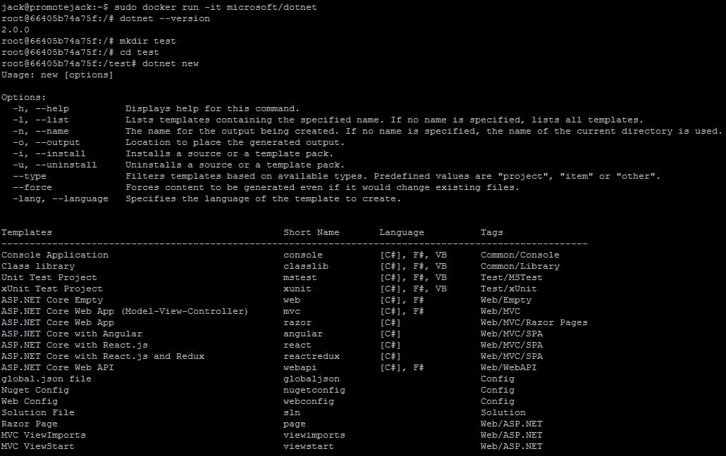Click the 'webconfig' short name
The height and width of the screenshot is (456, 726).
coord(309,401)
